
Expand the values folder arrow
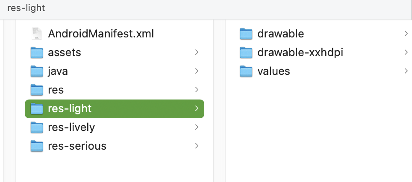click(x=406, y=71)
